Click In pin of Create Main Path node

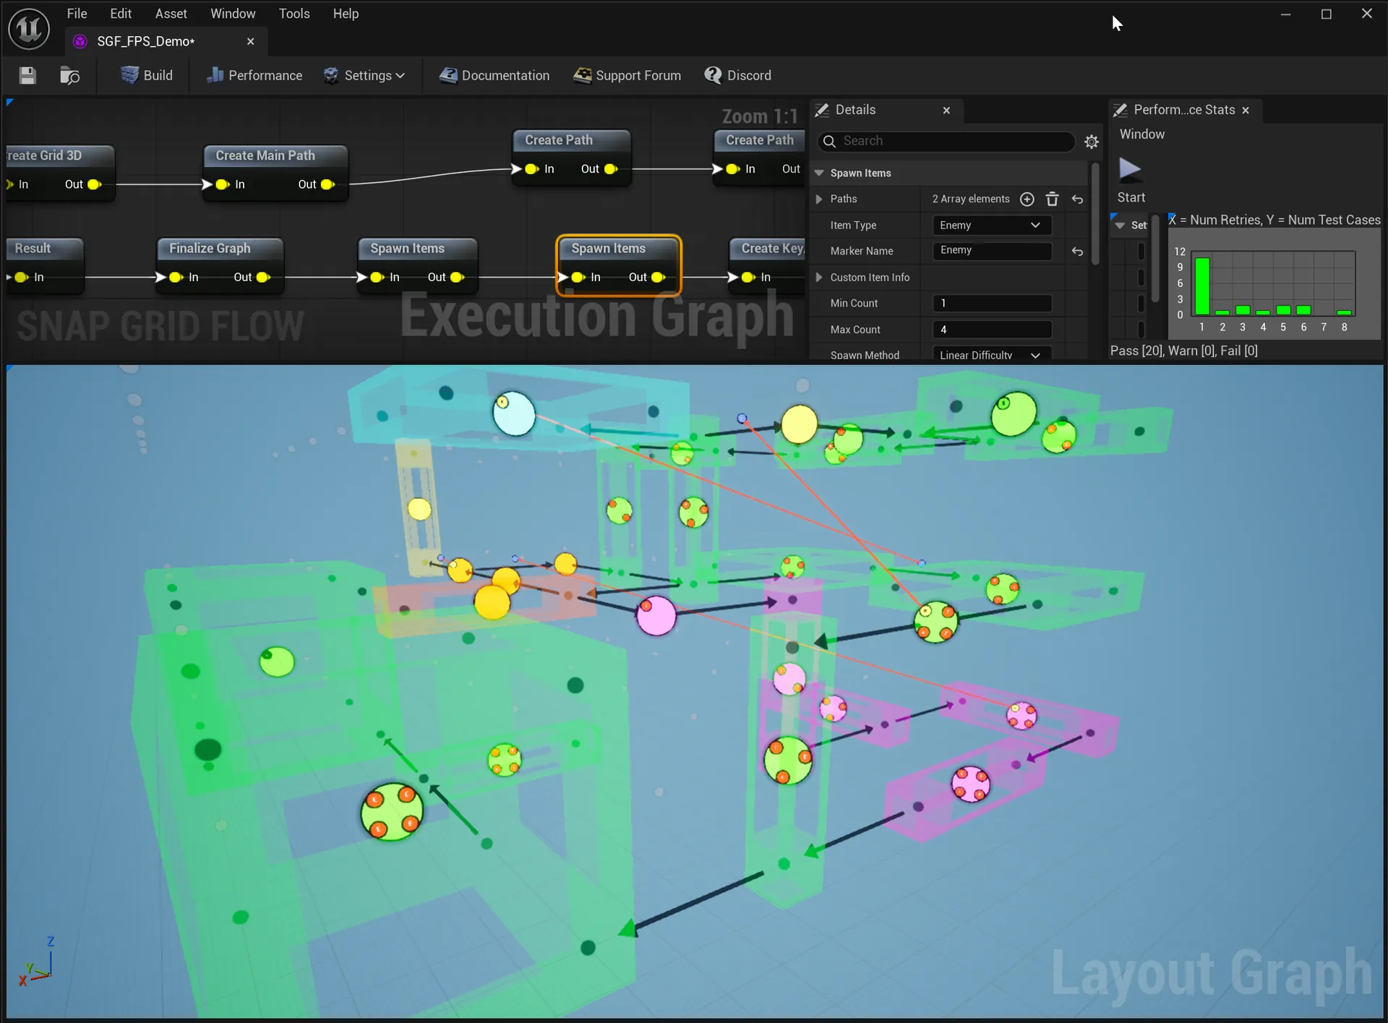coord(222,184)
